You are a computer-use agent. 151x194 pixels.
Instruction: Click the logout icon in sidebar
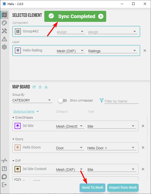click(x=4, y=185)
